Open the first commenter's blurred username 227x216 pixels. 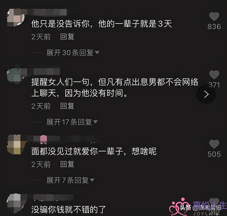point(47,12)
